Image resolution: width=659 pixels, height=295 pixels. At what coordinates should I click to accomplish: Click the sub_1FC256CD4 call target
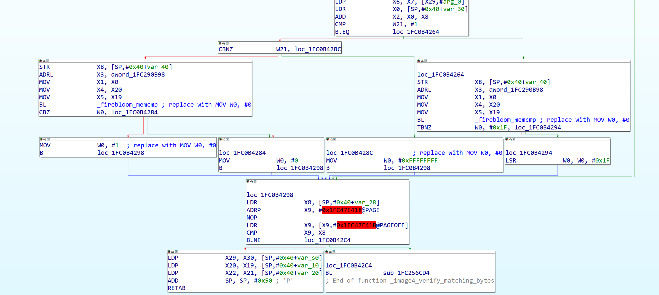pos(406,273)
